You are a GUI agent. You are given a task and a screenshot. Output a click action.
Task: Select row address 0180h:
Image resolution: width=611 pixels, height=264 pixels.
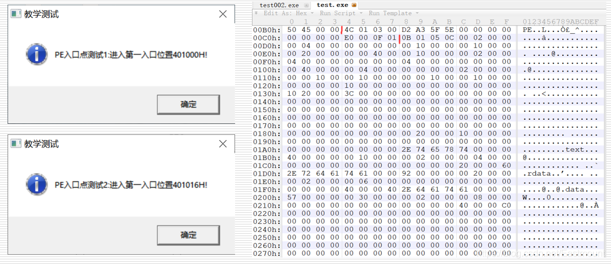pyautogui.click(x=267, y=134)
